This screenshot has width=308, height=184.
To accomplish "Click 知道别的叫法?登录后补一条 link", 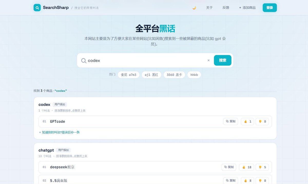I will (x=59, y=132).
